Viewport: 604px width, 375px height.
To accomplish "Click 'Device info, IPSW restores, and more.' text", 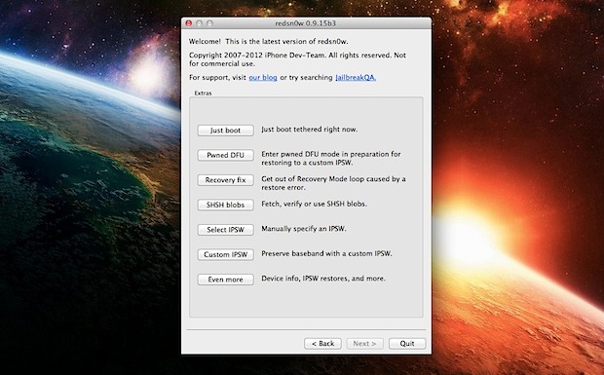I will tap(323, 279).
